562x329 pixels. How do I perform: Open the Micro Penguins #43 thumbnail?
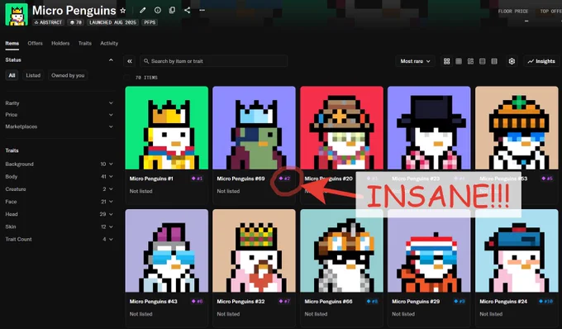(x=167, y=250)
